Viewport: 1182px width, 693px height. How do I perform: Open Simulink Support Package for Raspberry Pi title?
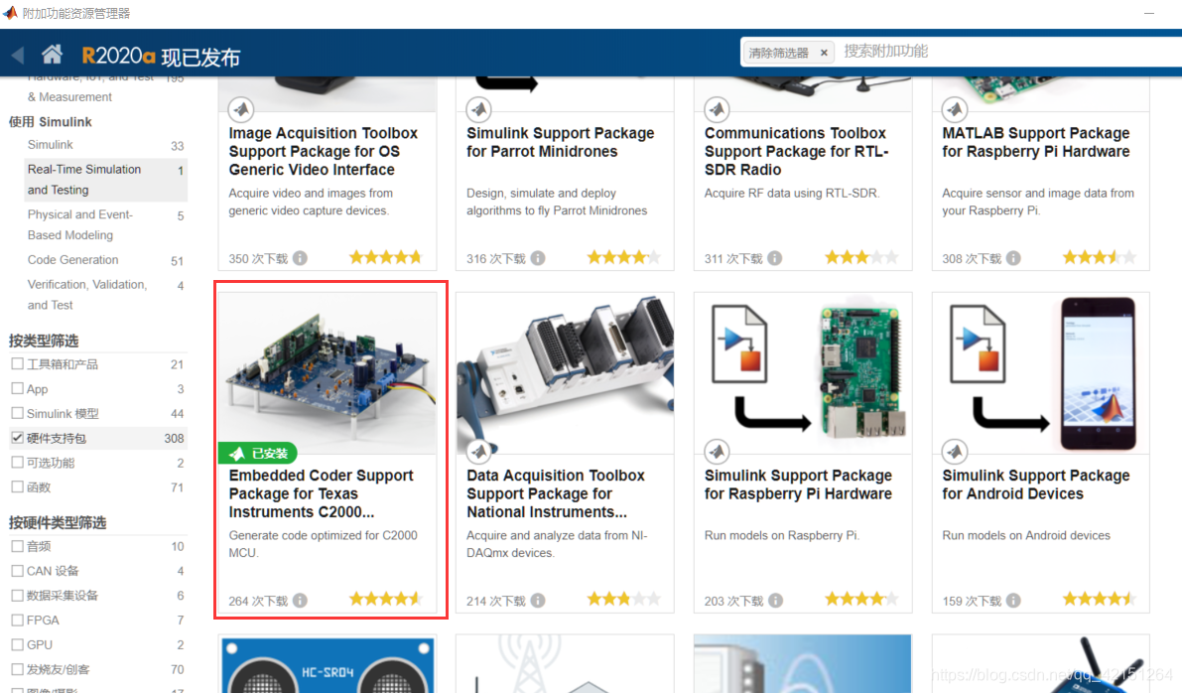(x=798, y=485)
